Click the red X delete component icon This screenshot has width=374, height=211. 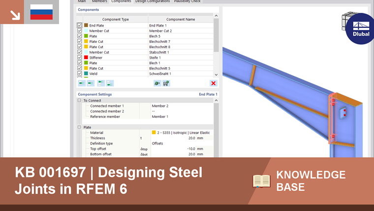213,83
